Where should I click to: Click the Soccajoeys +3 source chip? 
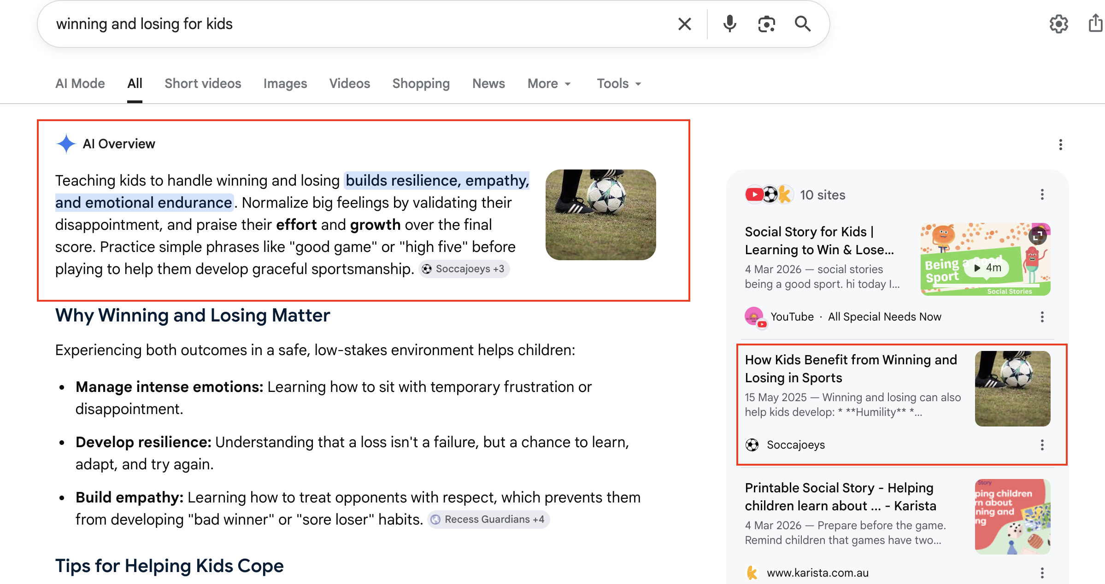pyautogui.click(x=464, y=269)
